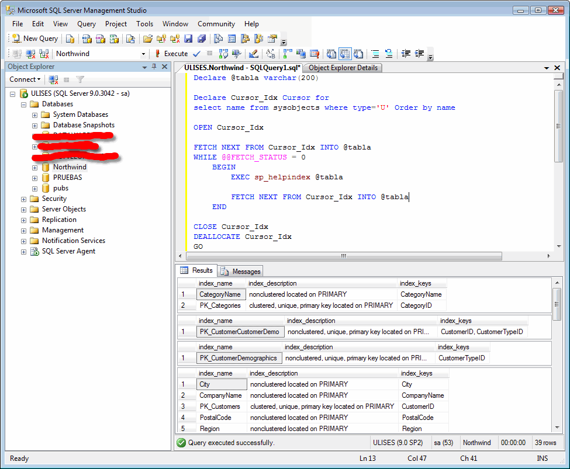Select the Management folder in the tree
Screen dimensions: 570x469
(x=63, y=230)
